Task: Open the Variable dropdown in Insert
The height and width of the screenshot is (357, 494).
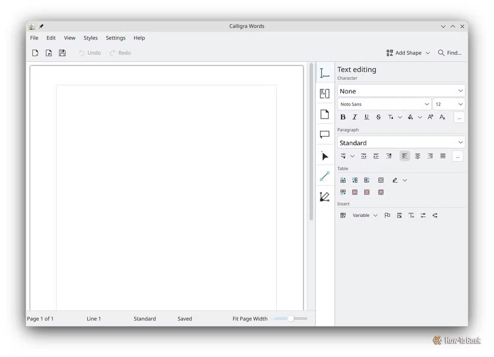Action: [x=365, y=215]
